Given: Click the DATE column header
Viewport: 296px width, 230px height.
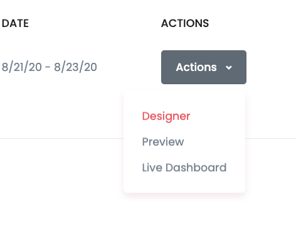Looking at the screenshot, I should click(x=15, y=23).
